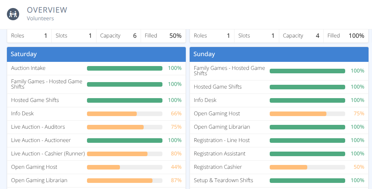Click Sunday Info Desk label
Screen dimensions: 372x189
point(205,100)
